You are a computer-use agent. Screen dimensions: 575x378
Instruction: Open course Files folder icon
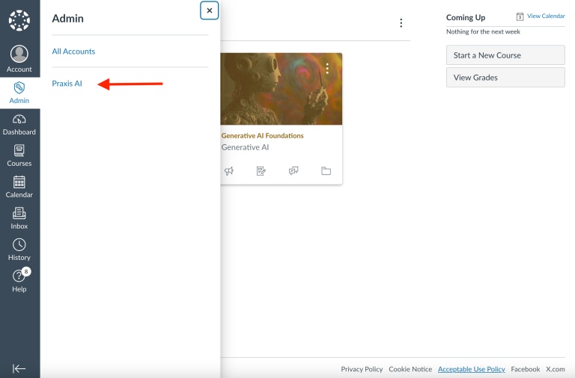coord(326,171)
